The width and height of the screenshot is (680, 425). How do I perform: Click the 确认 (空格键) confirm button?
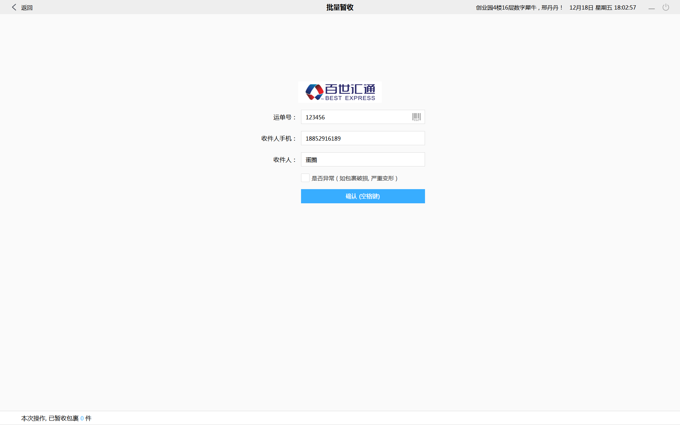pos(363,196)
